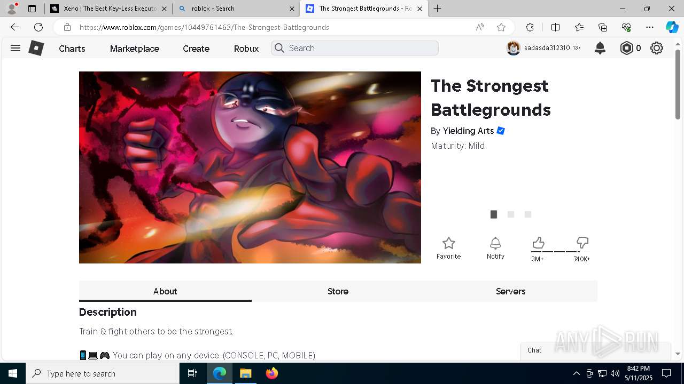Select the second carousel image dot
Image resolution: width=684 pixels, height=384 pixels.
[511, 214]
